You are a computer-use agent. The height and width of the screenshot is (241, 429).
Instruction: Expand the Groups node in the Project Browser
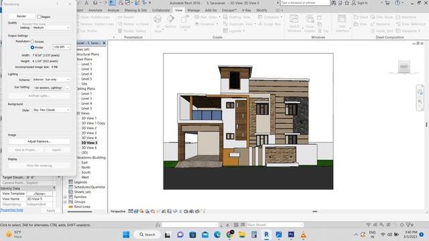click(66, 202)
